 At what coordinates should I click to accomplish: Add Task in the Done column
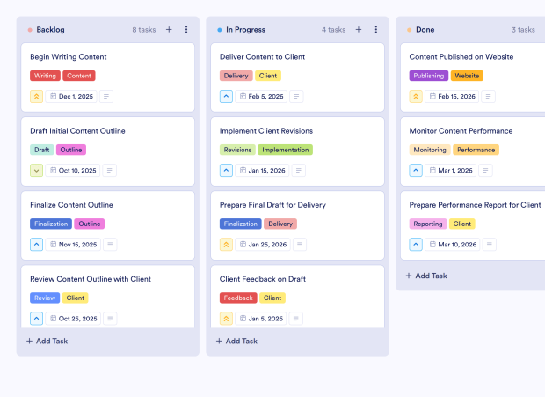pos(426,276)
